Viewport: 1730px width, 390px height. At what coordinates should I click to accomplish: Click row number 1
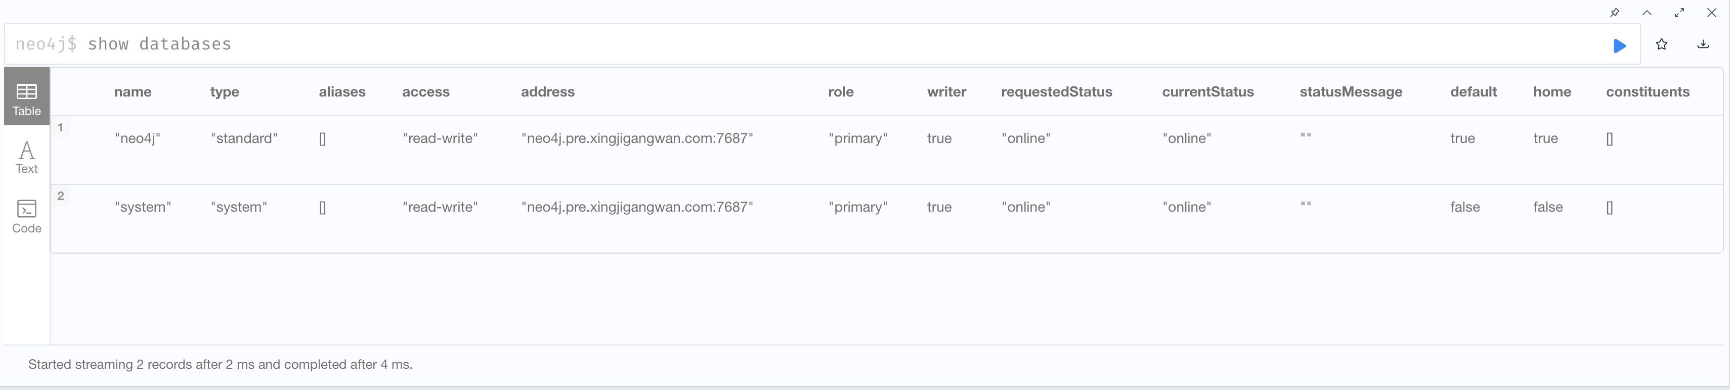(x=60, y=127)
